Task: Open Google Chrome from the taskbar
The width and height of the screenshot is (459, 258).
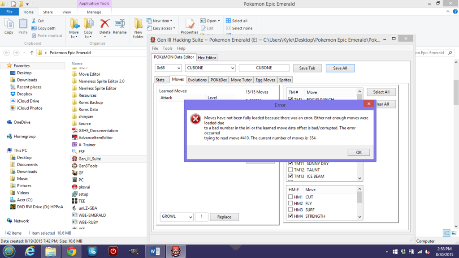Action: tap(71, 251)
